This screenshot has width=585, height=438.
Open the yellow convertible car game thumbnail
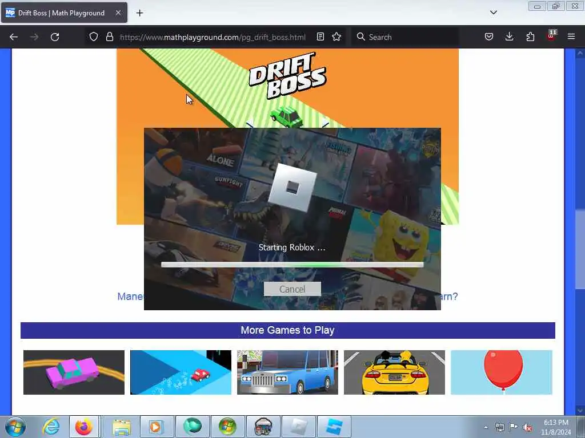click(394, 372)
